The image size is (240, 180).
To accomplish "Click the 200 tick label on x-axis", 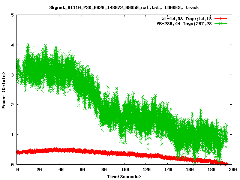I will pyautogui.click(x=232, y=169).
